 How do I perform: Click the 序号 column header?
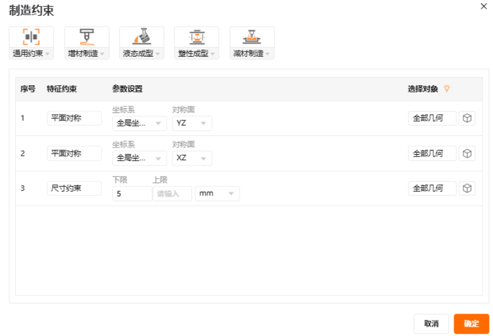tap(28, 89)
